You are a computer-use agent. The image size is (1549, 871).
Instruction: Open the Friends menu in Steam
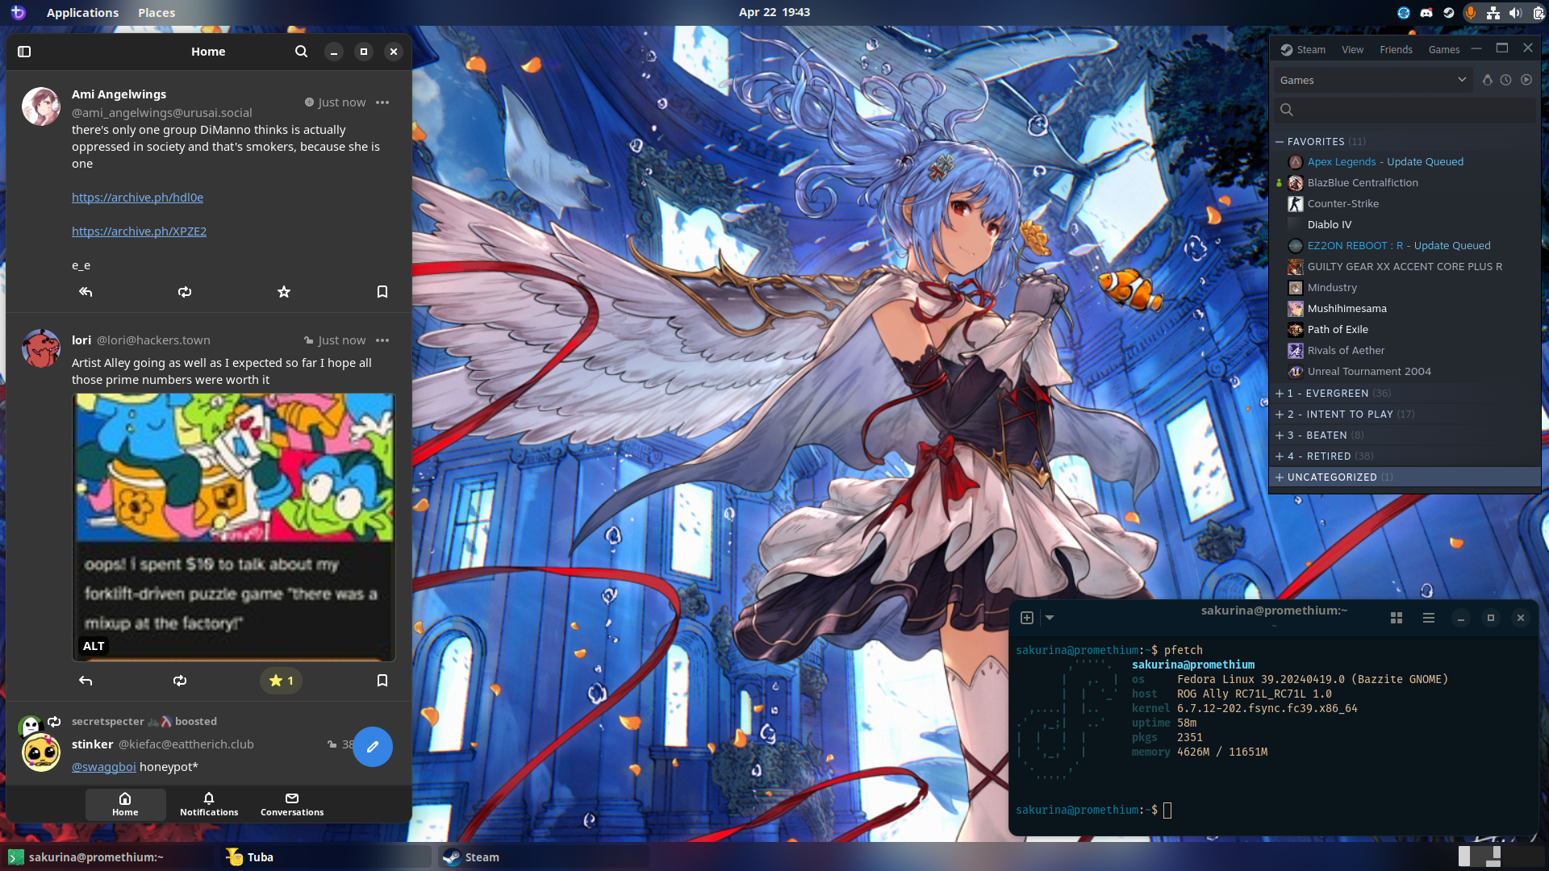[1396, 49]
